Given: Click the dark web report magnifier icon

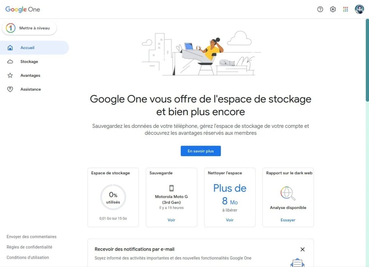Looking at the screenshot, I should [288, 194].
